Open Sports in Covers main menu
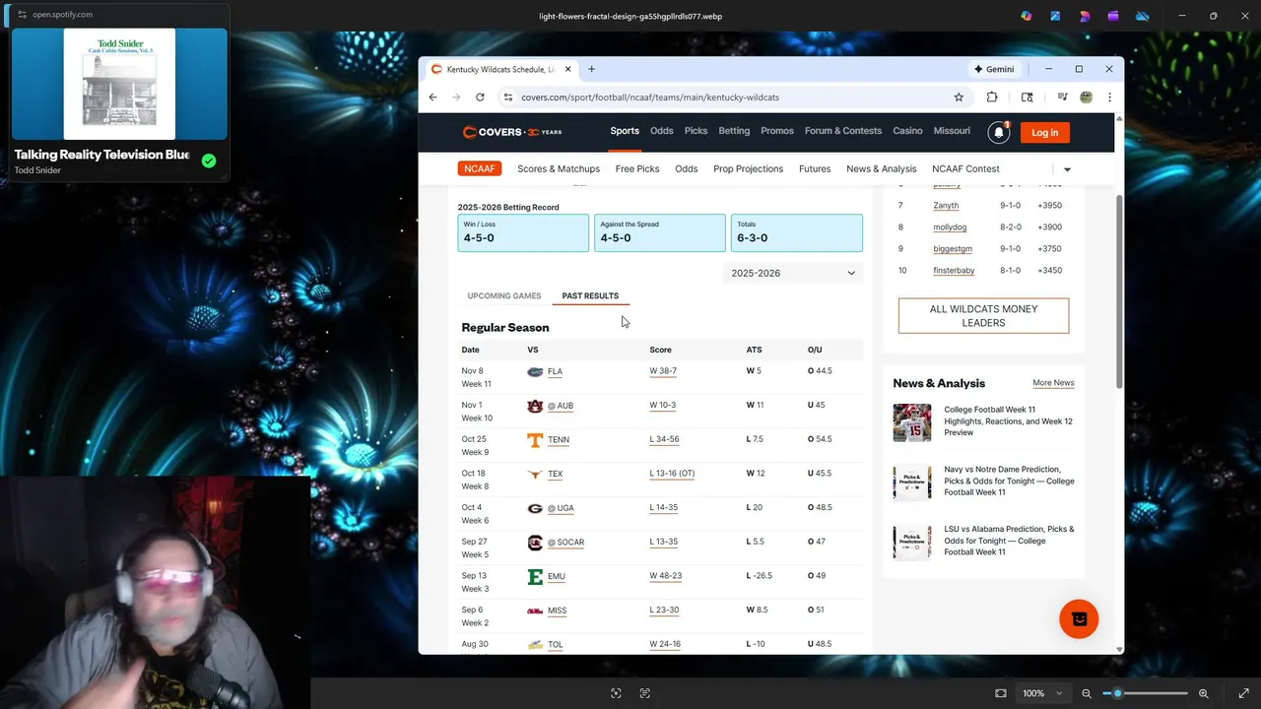The height and width of the screenshot is (709, 1261). point(625,131)
